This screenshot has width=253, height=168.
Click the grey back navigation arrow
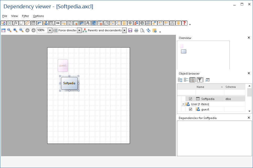click(x=28, y=30)
